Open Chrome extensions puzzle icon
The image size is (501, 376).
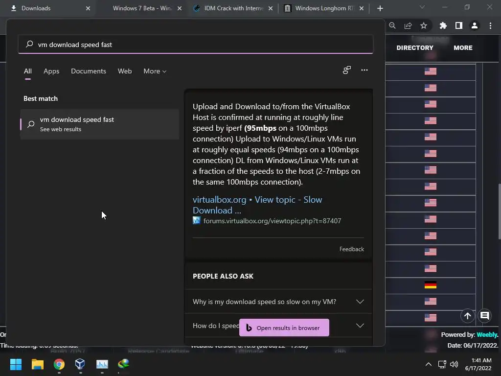pyautogui.click(x=443, y=25)
